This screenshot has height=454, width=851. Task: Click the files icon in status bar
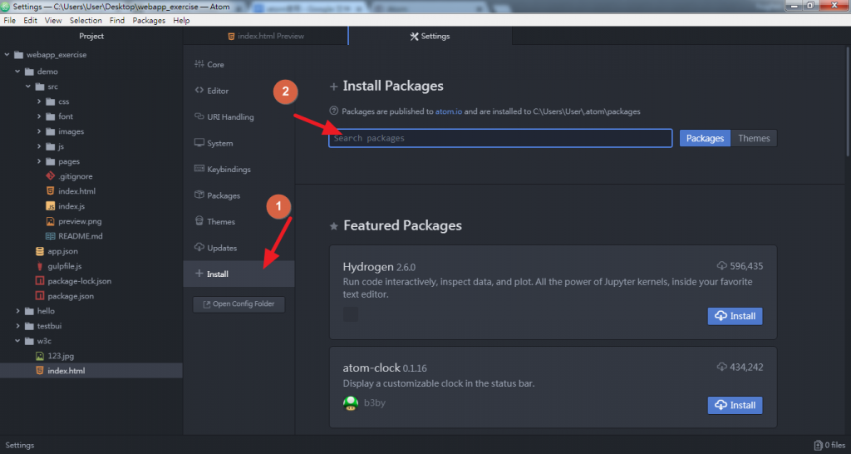click(x=818, y=446)
